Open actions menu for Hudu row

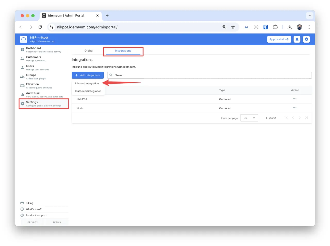pyautogui.click(x=295, y=108)
